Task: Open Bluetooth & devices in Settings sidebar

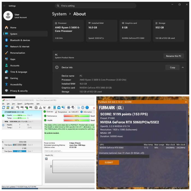Action: pos(25,40)
